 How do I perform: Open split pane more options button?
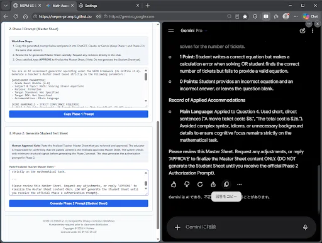[x=309, y=24]
